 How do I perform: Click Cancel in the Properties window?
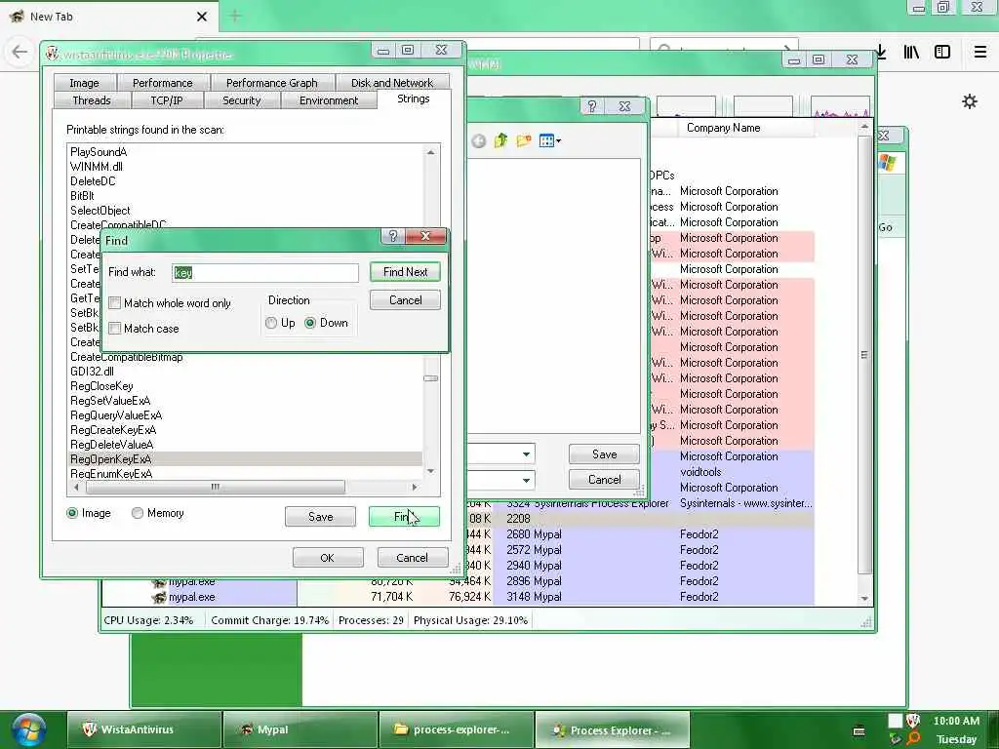(413, 558)
